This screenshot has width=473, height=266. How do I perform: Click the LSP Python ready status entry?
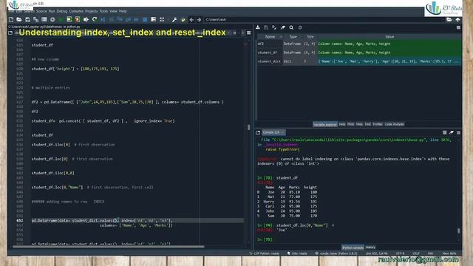pos(264,253)
